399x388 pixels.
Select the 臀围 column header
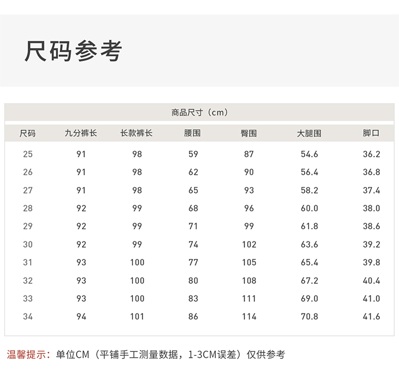[x=248, y=133]
